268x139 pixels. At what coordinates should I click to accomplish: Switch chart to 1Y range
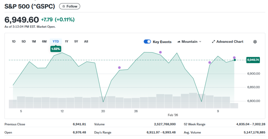tap(66, 41)
